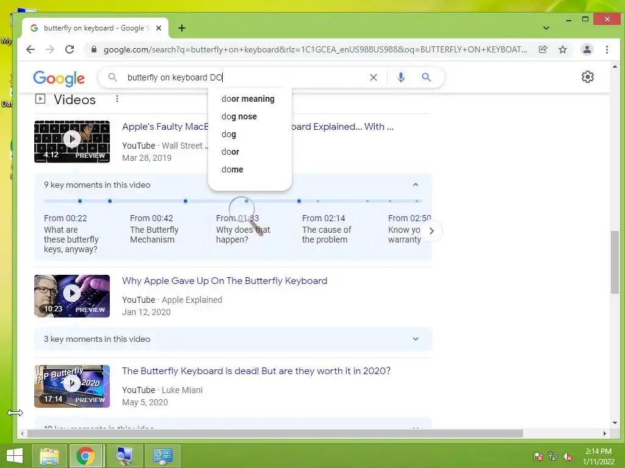Reload the current page

tap(70, 49)
